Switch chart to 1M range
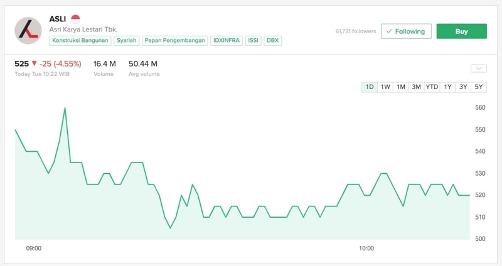This screenshot has width=502, height=266. (400, 87)
